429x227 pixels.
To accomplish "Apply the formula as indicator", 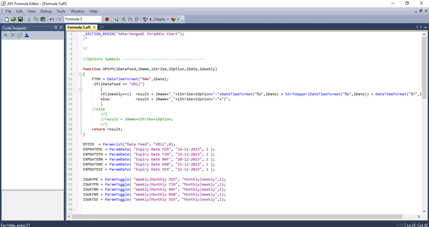I will click(158, 19).
